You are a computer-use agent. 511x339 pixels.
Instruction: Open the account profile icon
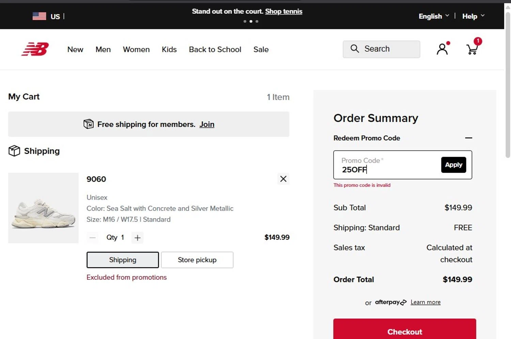[443, 49]
